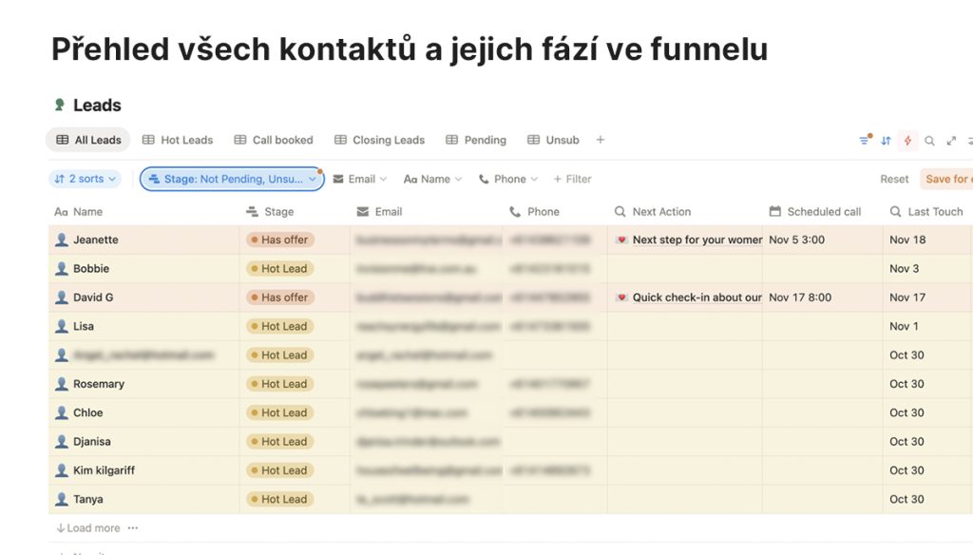Open the Load more options ellipsis
The height and width of the screenshot is (555, 973).
133,528
